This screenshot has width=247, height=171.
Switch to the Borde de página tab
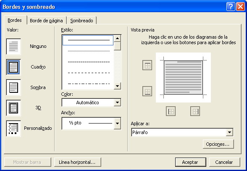click(x=46, y=21)
